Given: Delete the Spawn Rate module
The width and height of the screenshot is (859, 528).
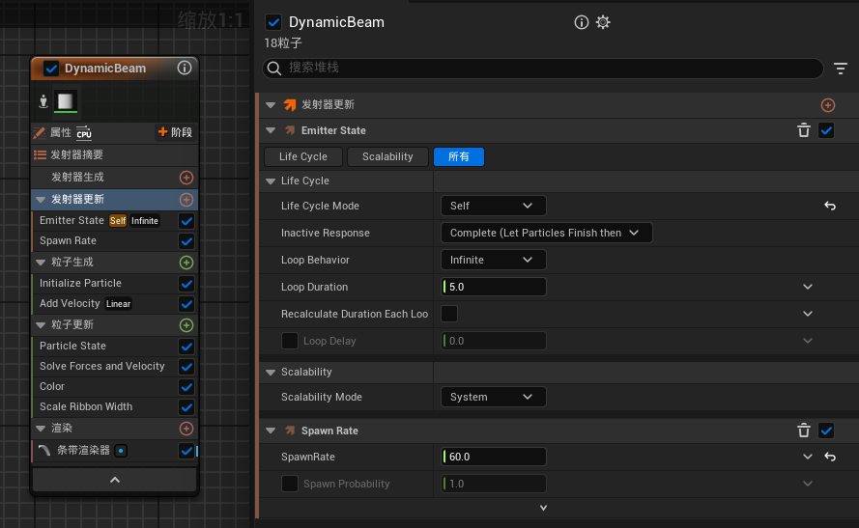Looking at the screenshot, I should click(x=804, y=431).
